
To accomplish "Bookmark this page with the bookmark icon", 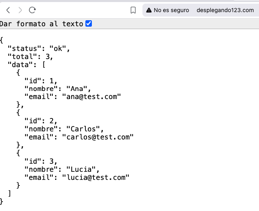I will click(133, 10).
